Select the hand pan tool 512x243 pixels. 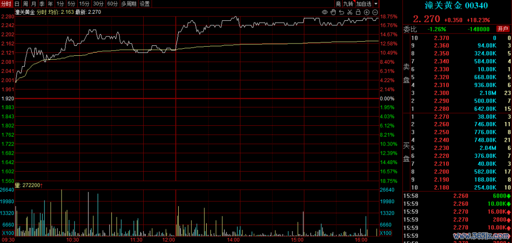333,12
